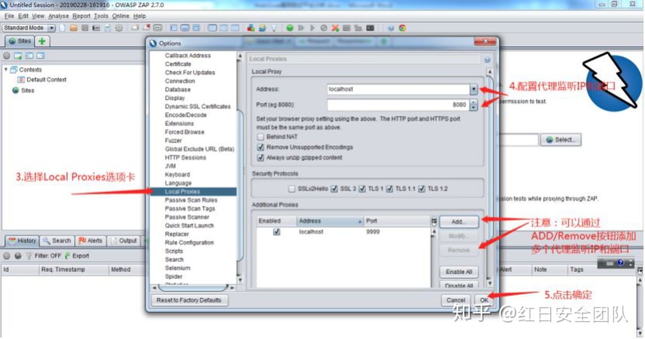645x339 pixels.
Task: Click Reset to Factory Defaults button
Action: coord(189,301)
